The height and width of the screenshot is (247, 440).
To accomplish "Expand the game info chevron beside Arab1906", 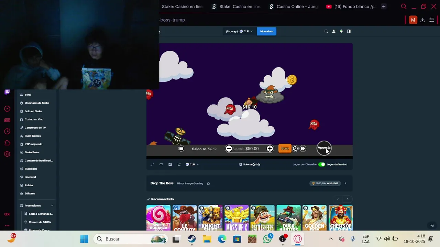I will 345,183.
